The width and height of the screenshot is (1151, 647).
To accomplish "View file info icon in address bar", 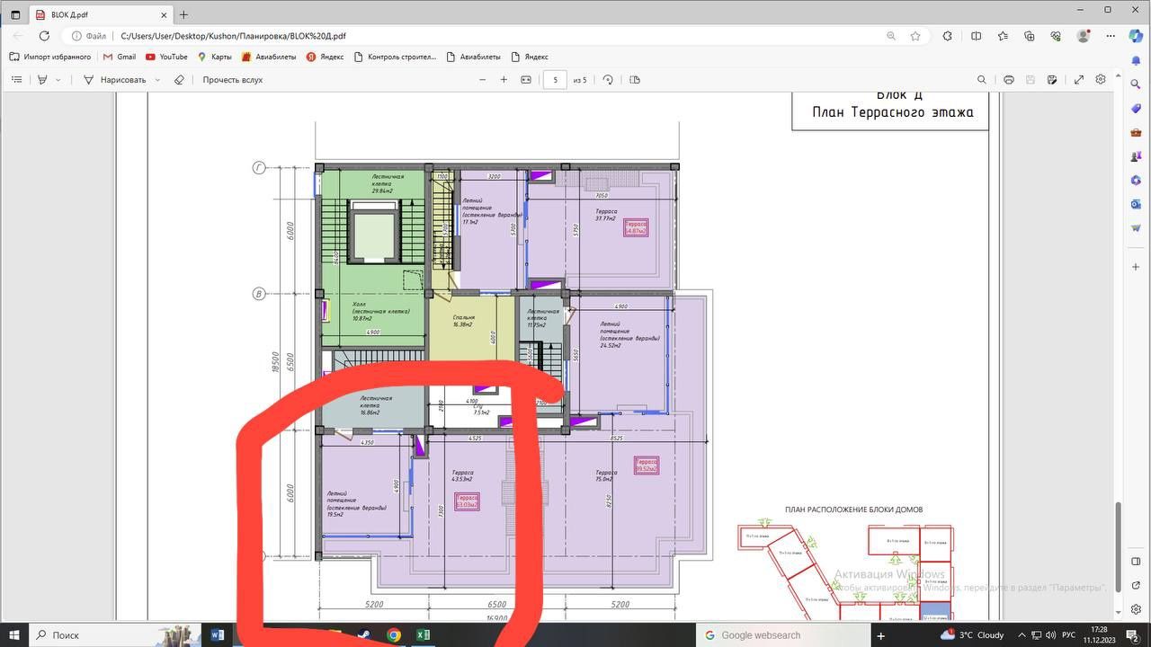I will [76, 36].
